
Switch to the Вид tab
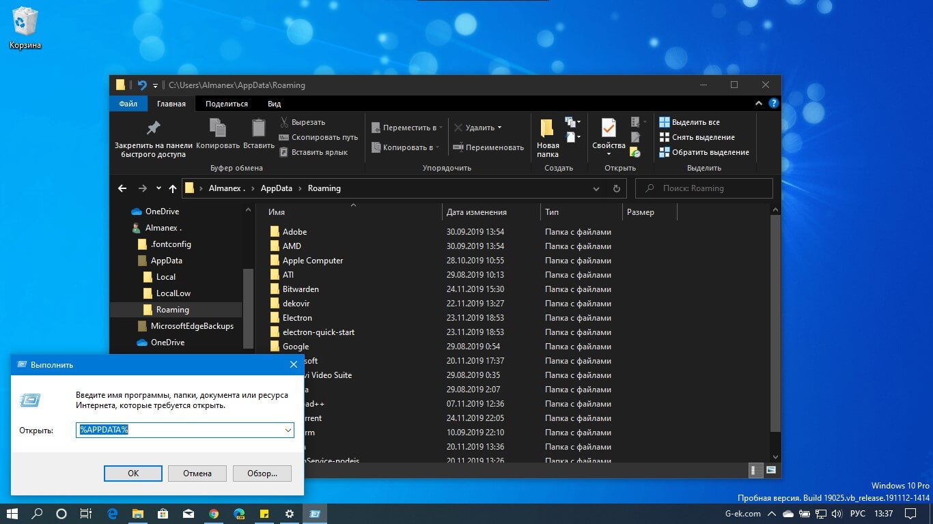[x=275, y=104]
